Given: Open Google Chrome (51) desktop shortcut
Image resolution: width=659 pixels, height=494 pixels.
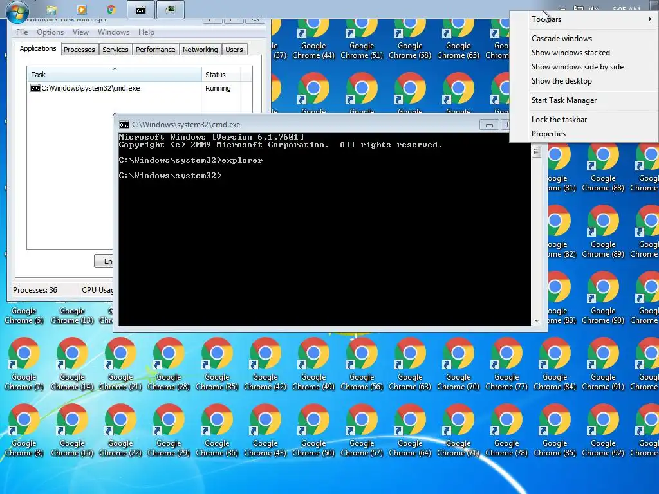Looking at the screenshot, I should coord(362,39).
